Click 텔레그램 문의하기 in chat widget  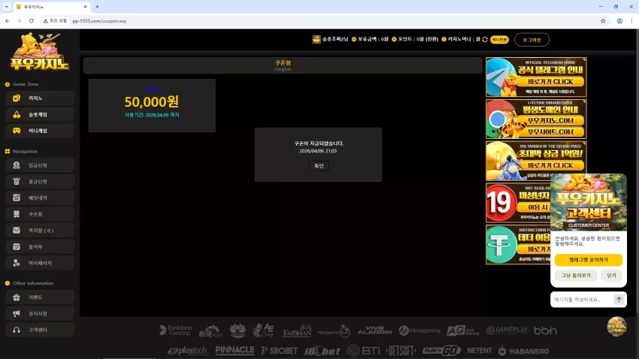click(589, 260)
